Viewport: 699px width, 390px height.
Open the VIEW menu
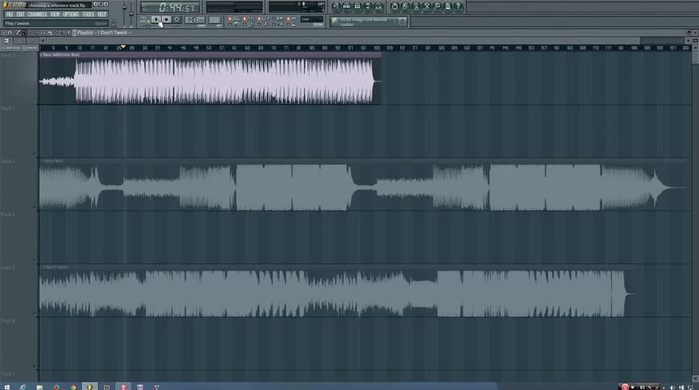pyautogui.click(x=54, y=15)
